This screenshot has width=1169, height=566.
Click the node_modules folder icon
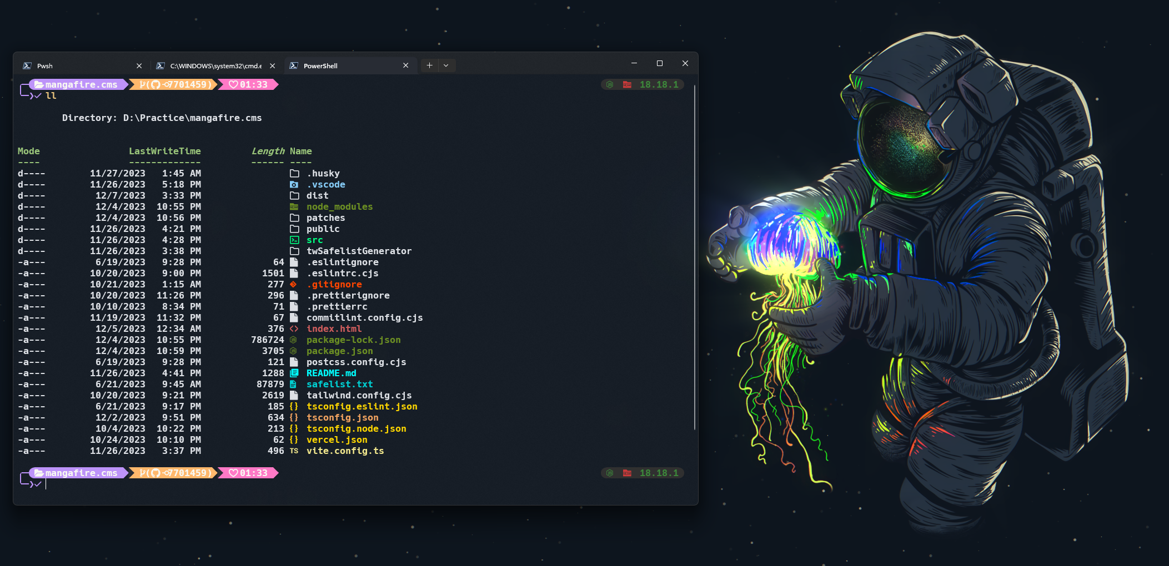[294, 207]
